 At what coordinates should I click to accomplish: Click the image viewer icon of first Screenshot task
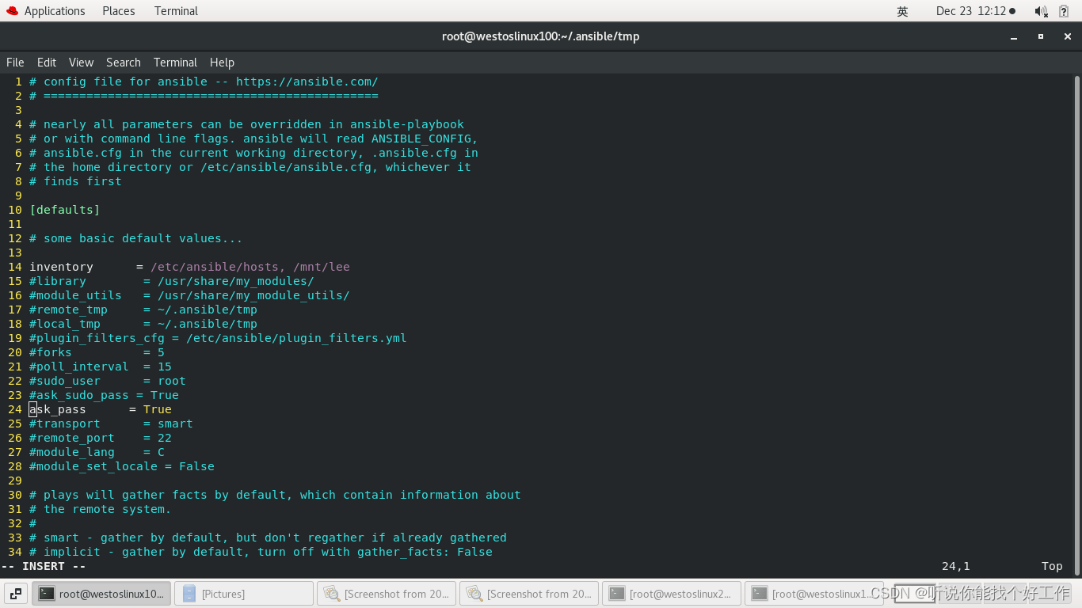click(332, 593)
